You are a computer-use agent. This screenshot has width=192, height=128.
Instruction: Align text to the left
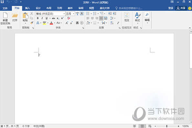click(88, 18)
